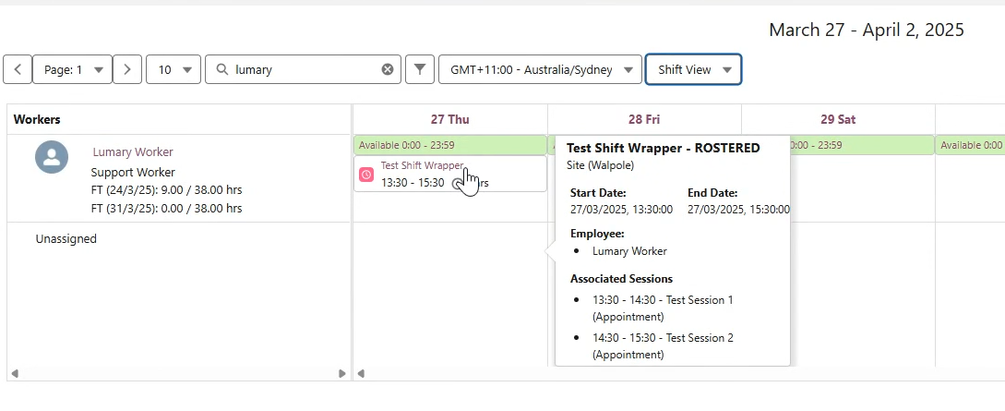Go to previous page using left chevron
This screenshot has width=1005, height=411.
[18, 69]
